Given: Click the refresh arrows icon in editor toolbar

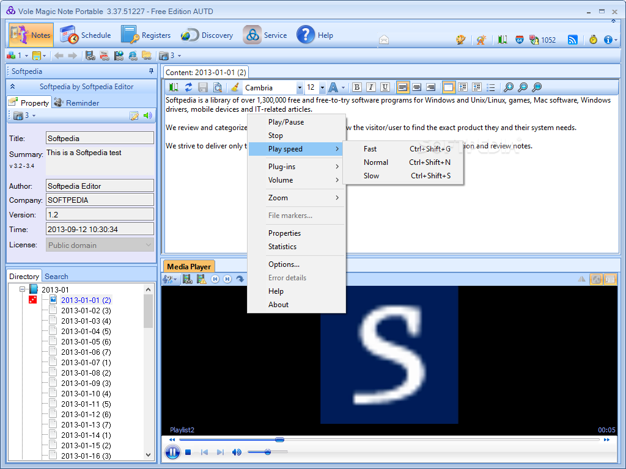Looking at the screenshot, I should tap(188, 87).
